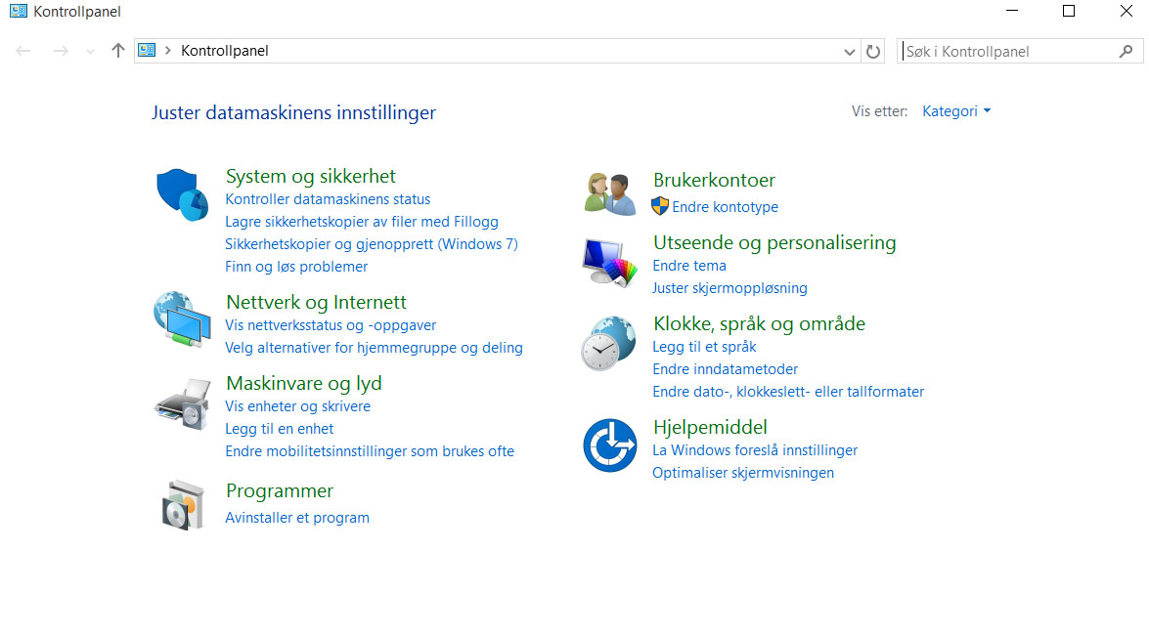Open Klokke, språk og område heading

pos(759,323)
